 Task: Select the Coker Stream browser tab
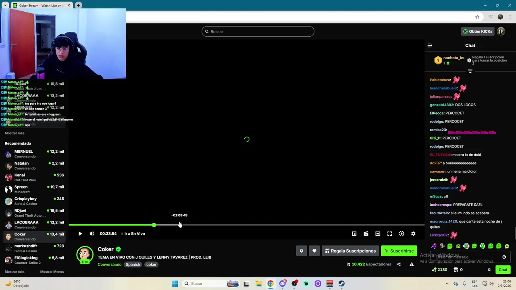coord(41,5)
